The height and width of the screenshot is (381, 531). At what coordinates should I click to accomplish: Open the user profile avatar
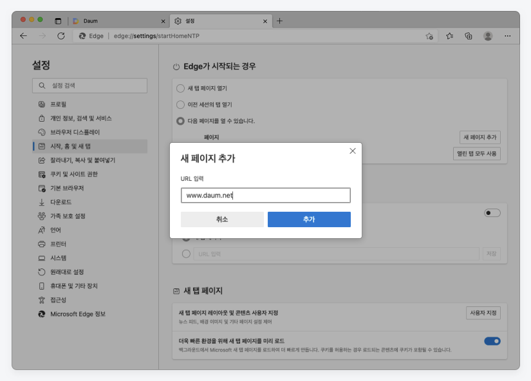[x=488, y=36]
